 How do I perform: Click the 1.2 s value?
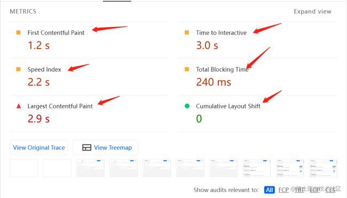[x=38, y=45]
